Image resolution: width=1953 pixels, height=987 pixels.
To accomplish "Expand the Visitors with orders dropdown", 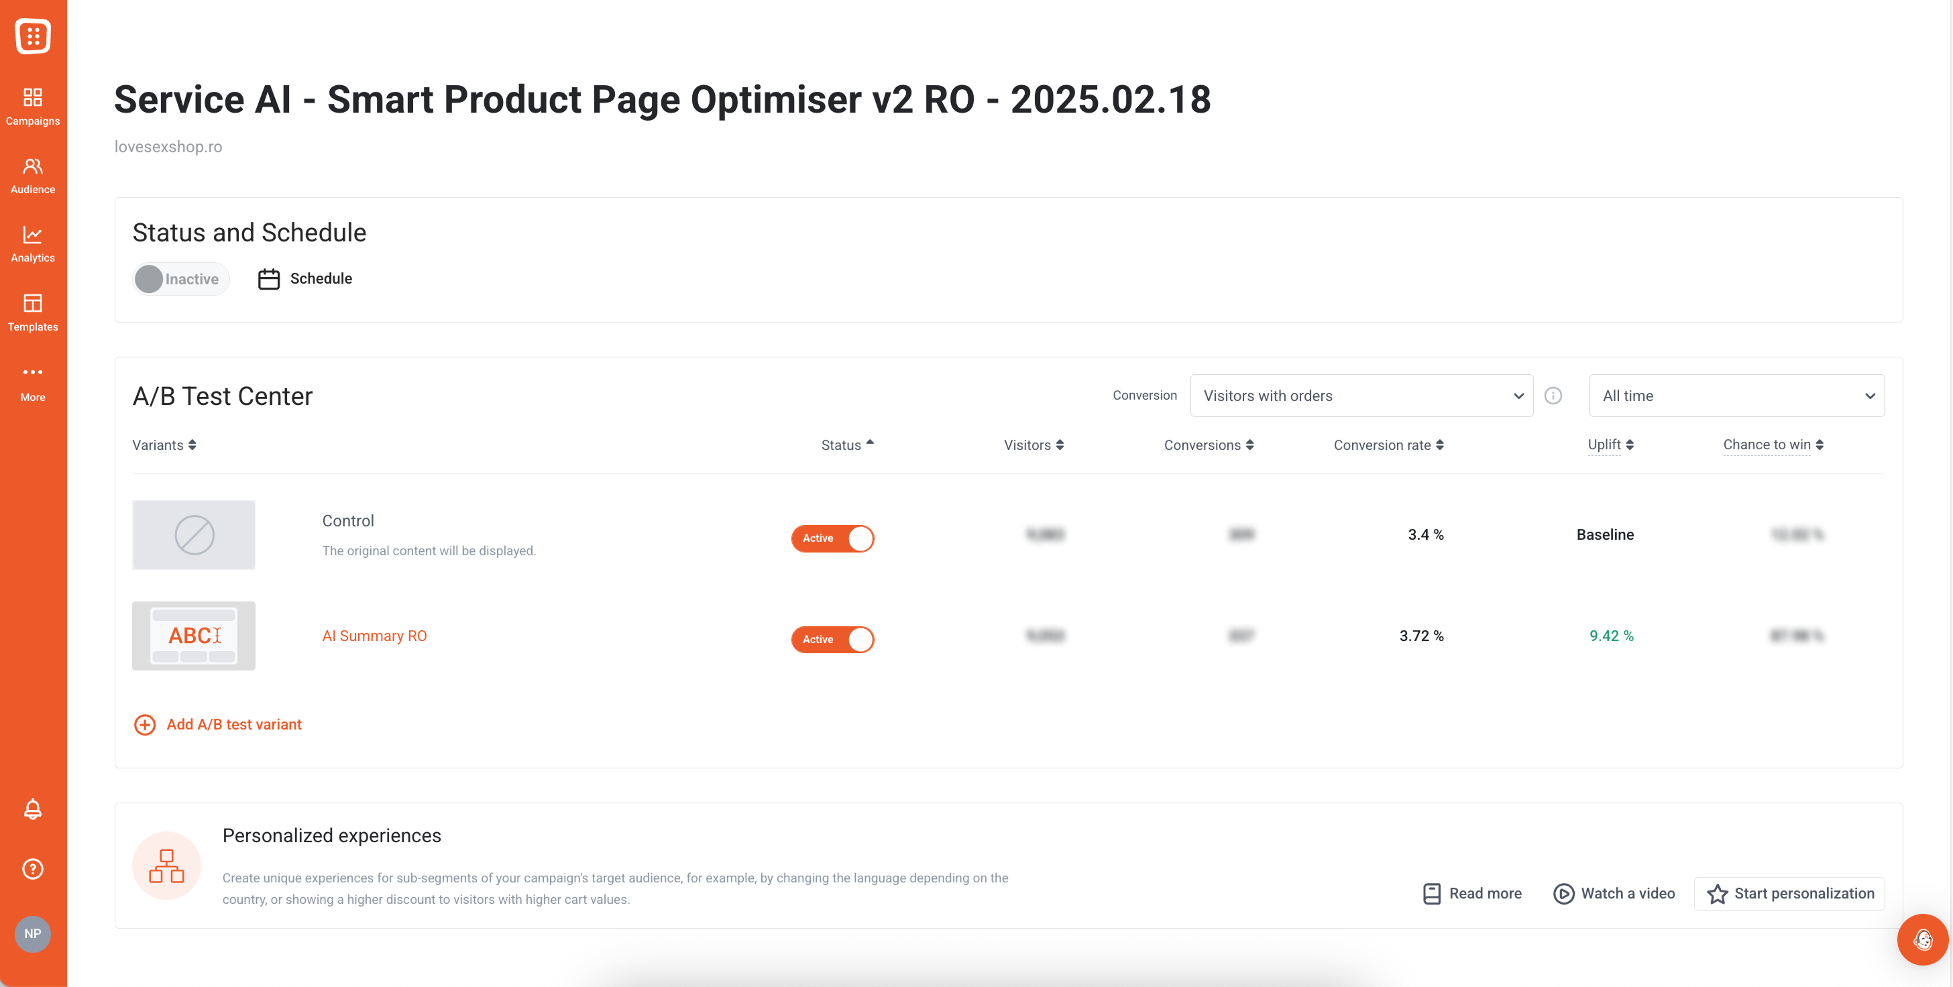I will click(x=1361, y=396).
